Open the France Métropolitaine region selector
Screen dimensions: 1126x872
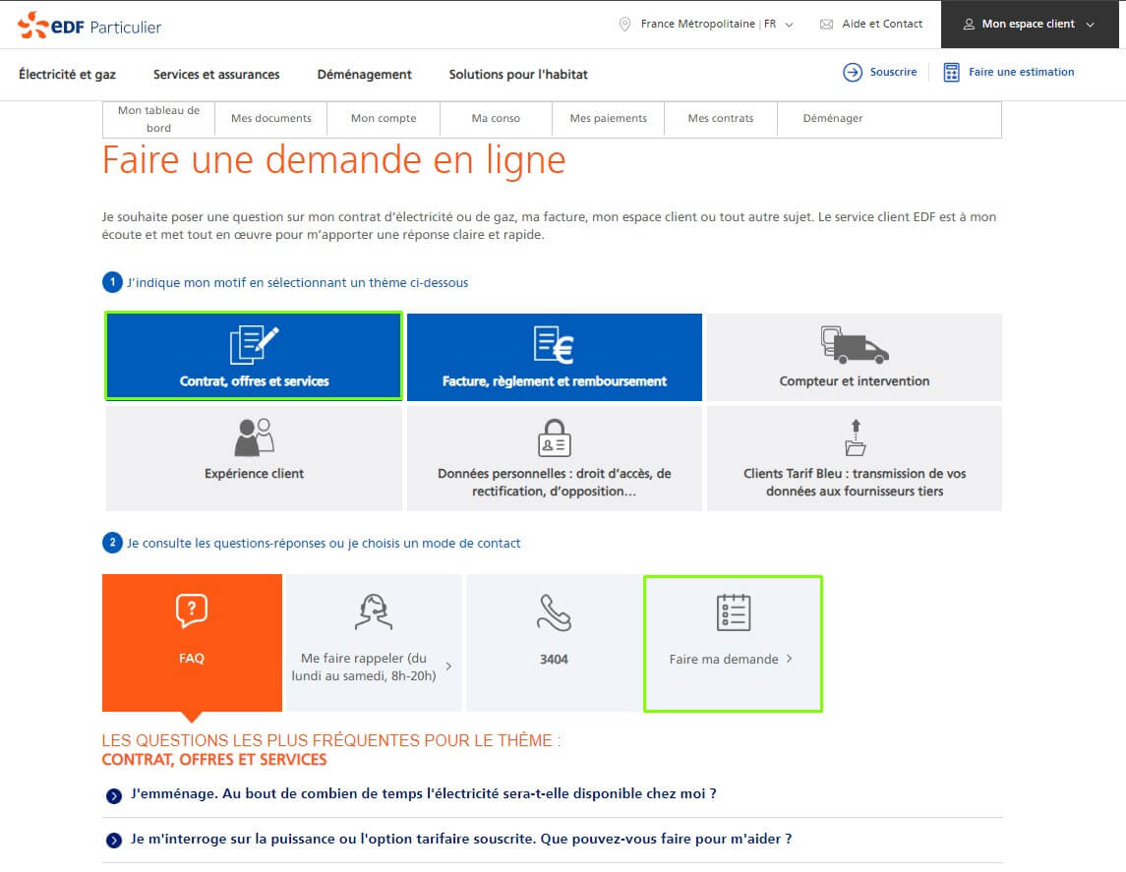point(704,24)
